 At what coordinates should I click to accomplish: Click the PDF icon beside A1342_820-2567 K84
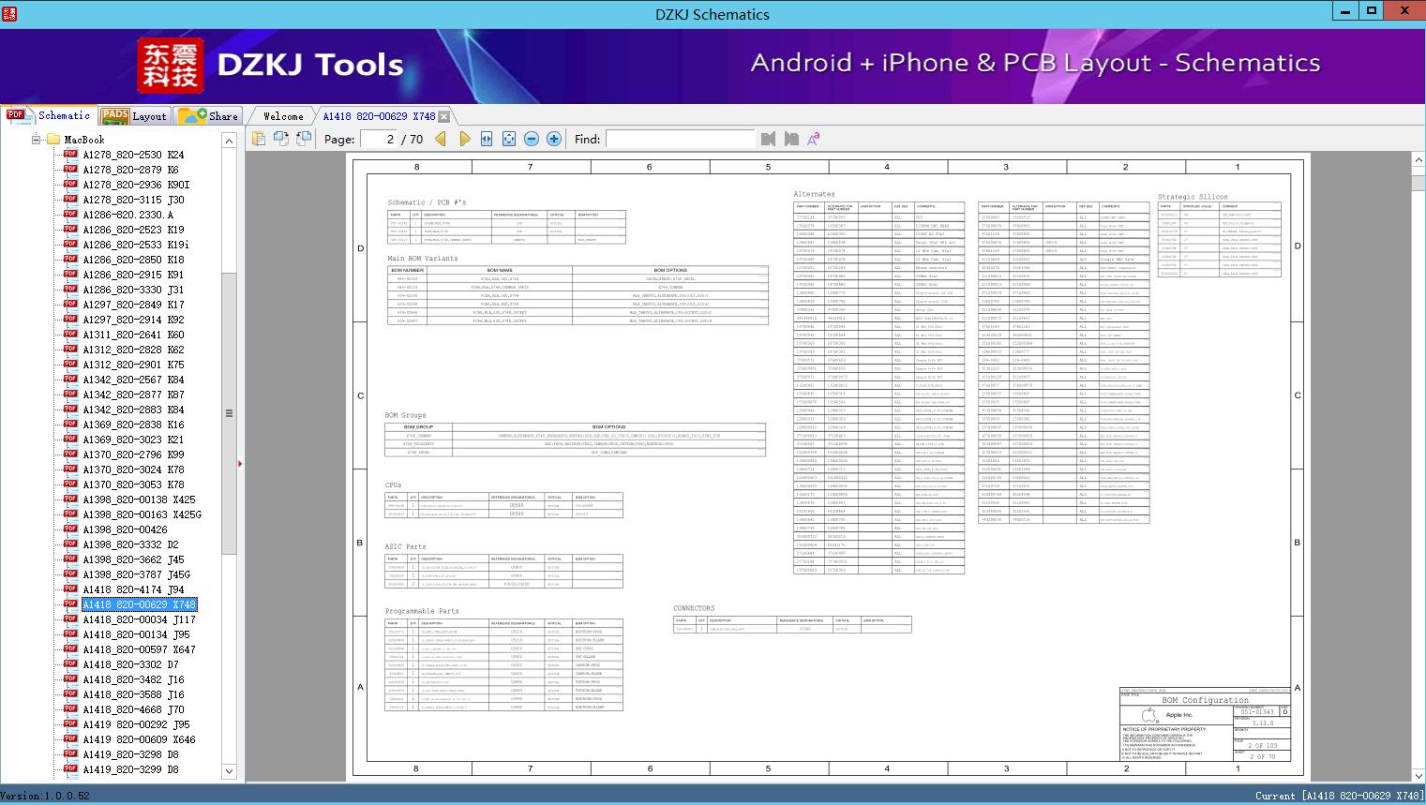tap(70, 380)
